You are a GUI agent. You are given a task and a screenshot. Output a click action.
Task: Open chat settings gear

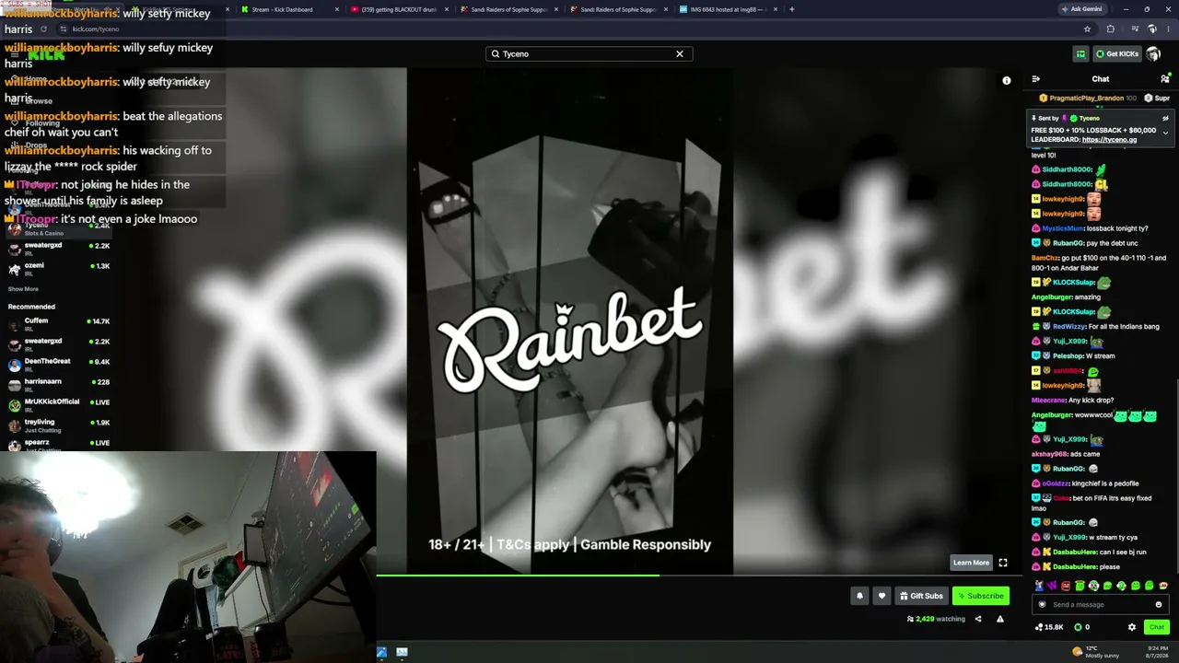[1132, 627]
